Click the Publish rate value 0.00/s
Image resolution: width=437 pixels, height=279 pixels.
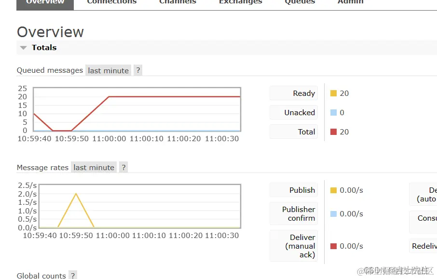[351, 190]
